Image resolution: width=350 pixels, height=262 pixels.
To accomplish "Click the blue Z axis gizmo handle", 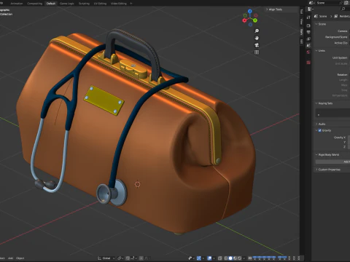I will coord(250,11).
